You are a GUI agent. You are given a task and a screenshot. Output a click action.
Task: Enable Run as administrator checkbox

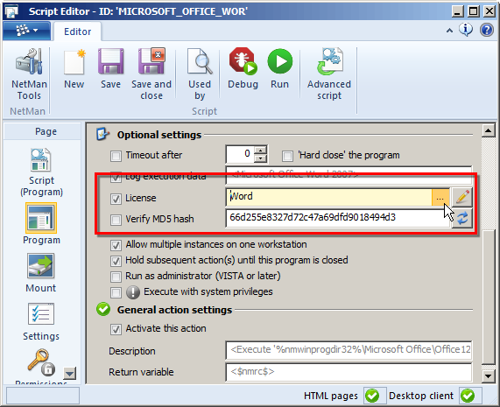[116, 277]
